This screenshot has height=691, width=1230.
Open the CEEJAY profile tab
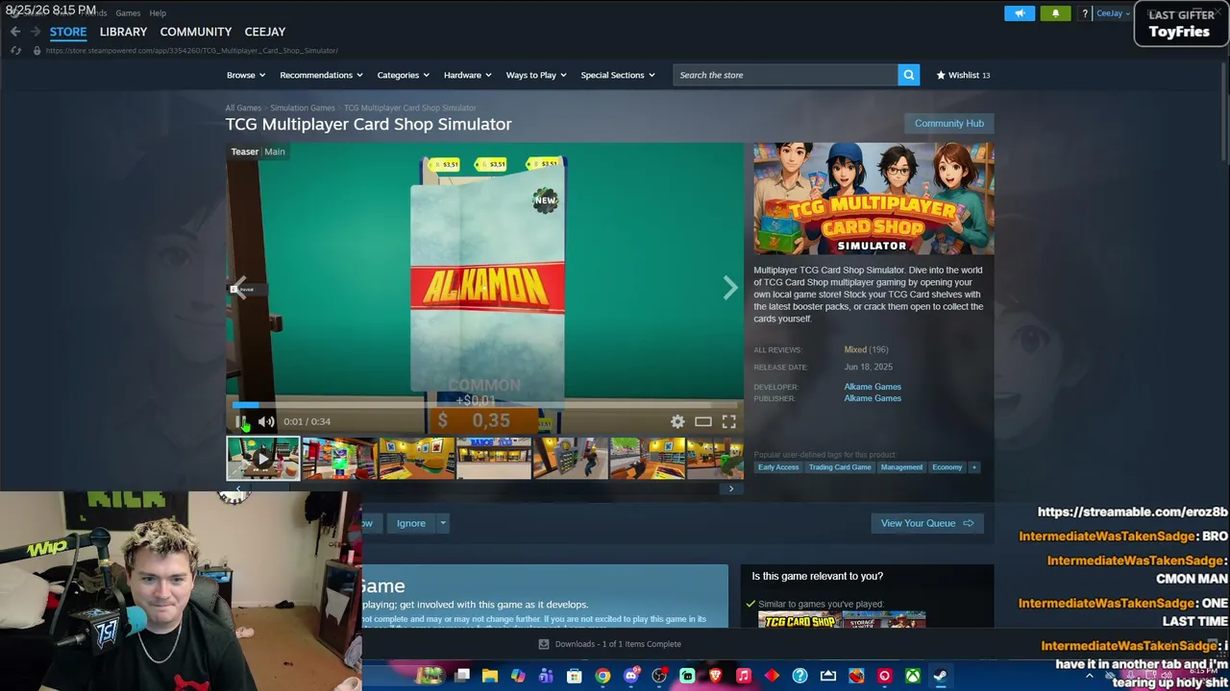(x=265, y=32)
